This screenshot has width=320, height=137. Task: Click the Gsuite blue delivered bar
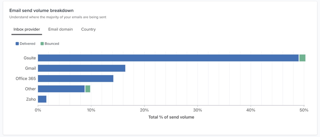click(168, 58)
